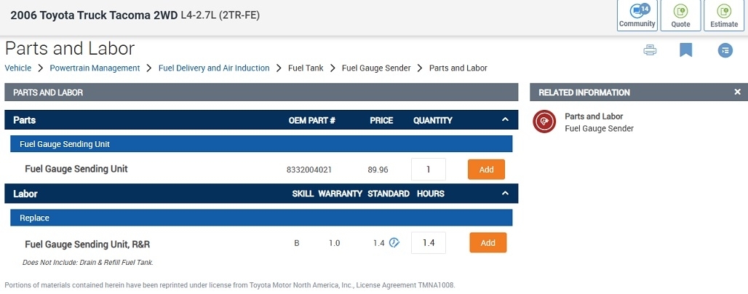Close the Related Information panel
The width and height of the screenshot is (748, 294).
click(x=737, y=92)
